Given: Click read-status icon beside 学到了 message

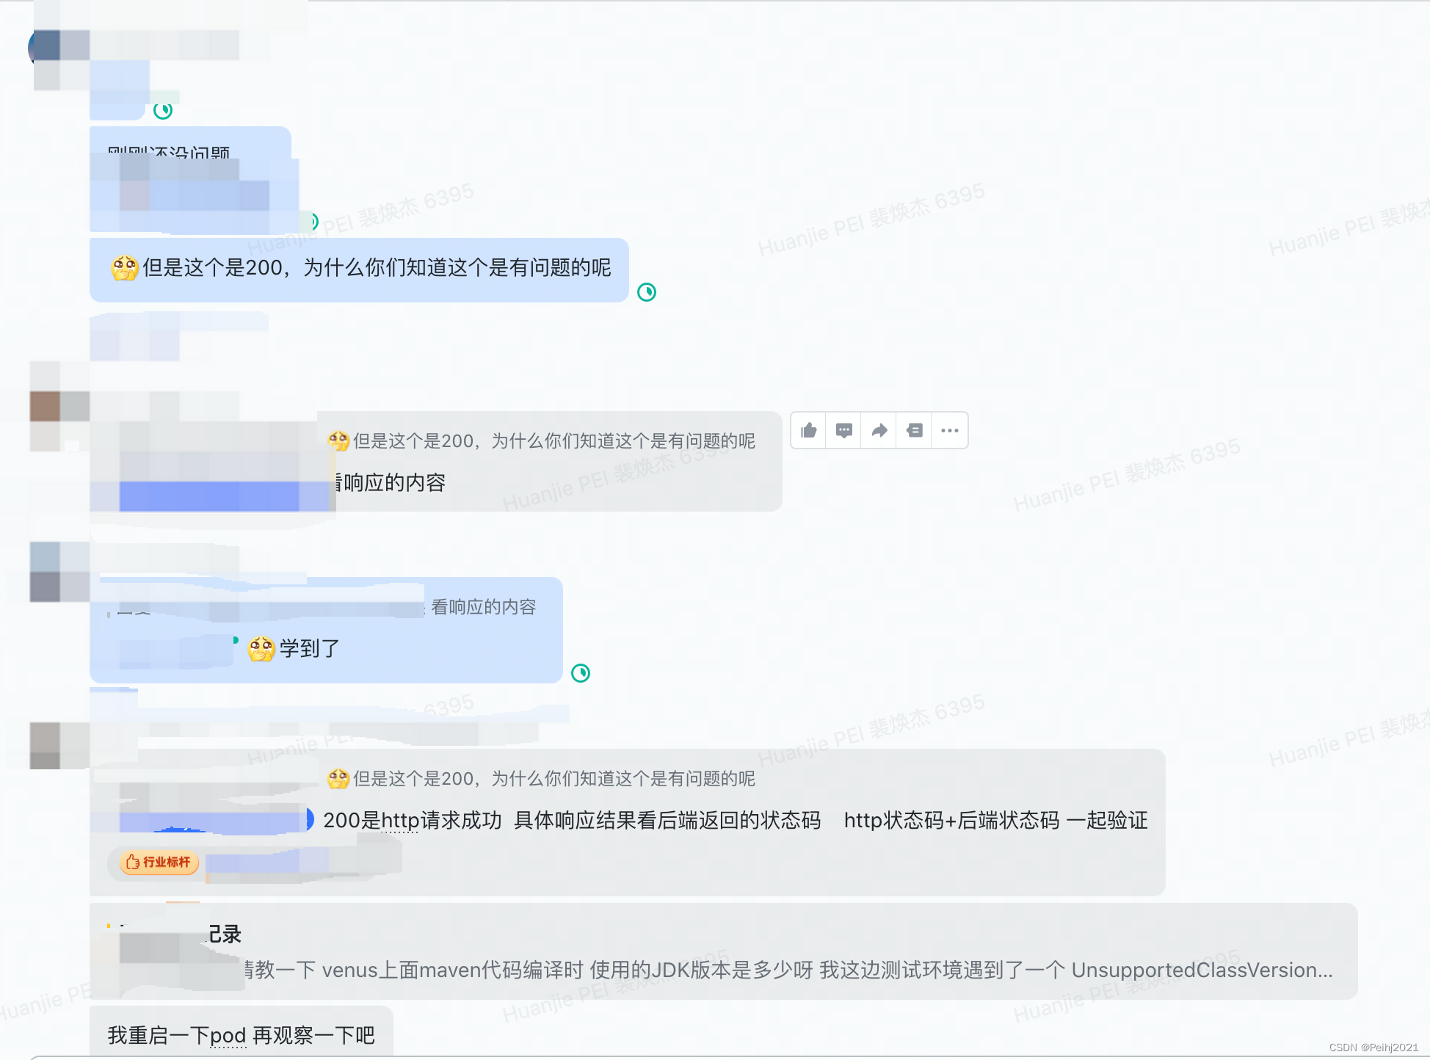Looking at the screenshot, I should (x=581, y=673).
